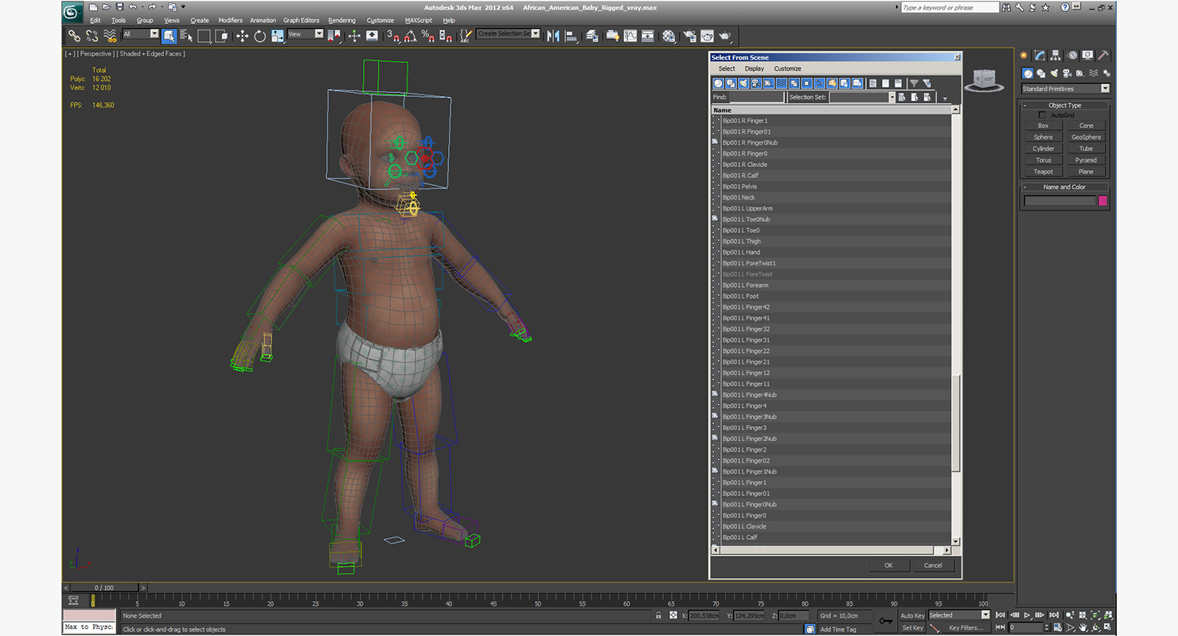Toggle Percent Snap in main toolbar

(x=427, y=36)
